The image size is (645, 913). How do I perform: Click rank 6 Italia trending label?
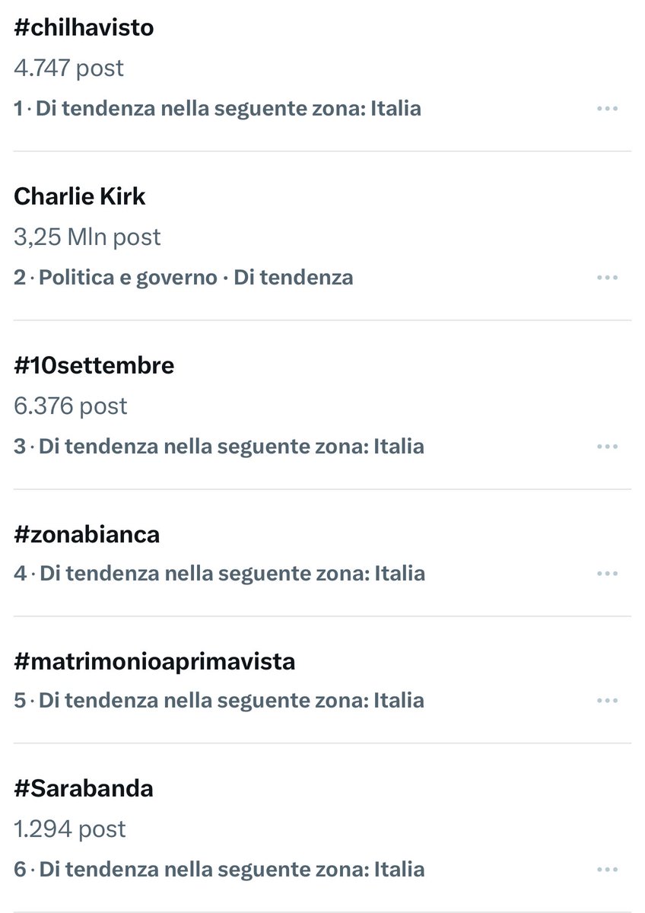pyautogui.click(x=219, y=870)
